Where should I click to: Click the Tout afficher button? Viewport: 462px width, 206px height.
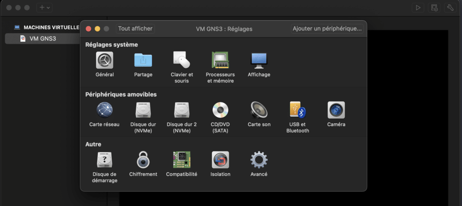click(135, 28)
